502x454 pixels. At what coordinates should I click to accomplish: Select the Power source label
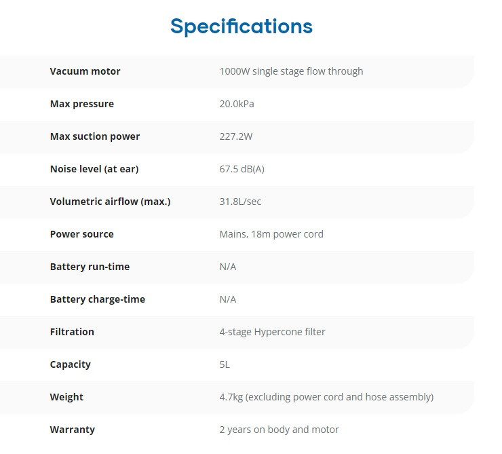(x=82, y=234)
